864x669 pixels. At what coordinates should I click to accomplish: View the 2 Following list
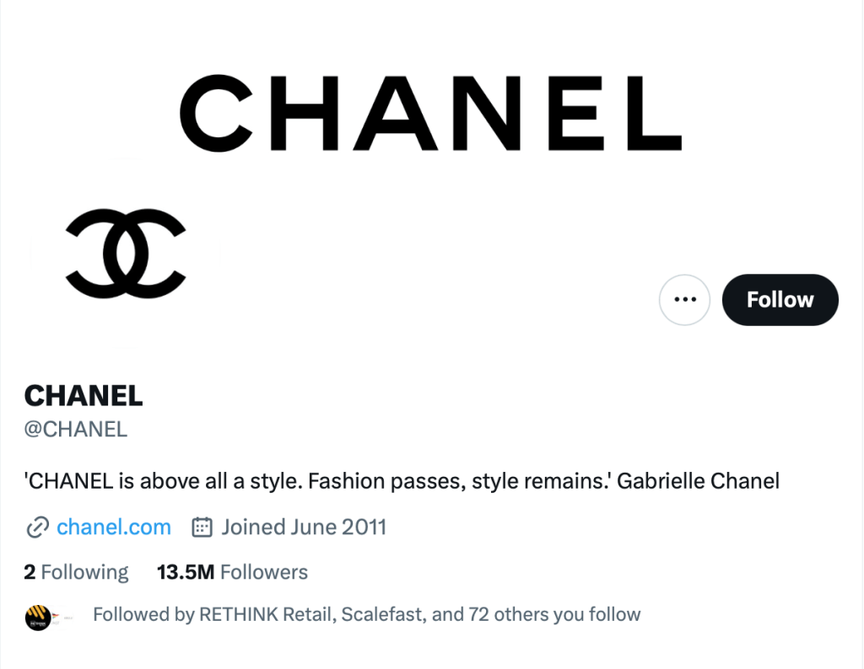click(76, 573)
